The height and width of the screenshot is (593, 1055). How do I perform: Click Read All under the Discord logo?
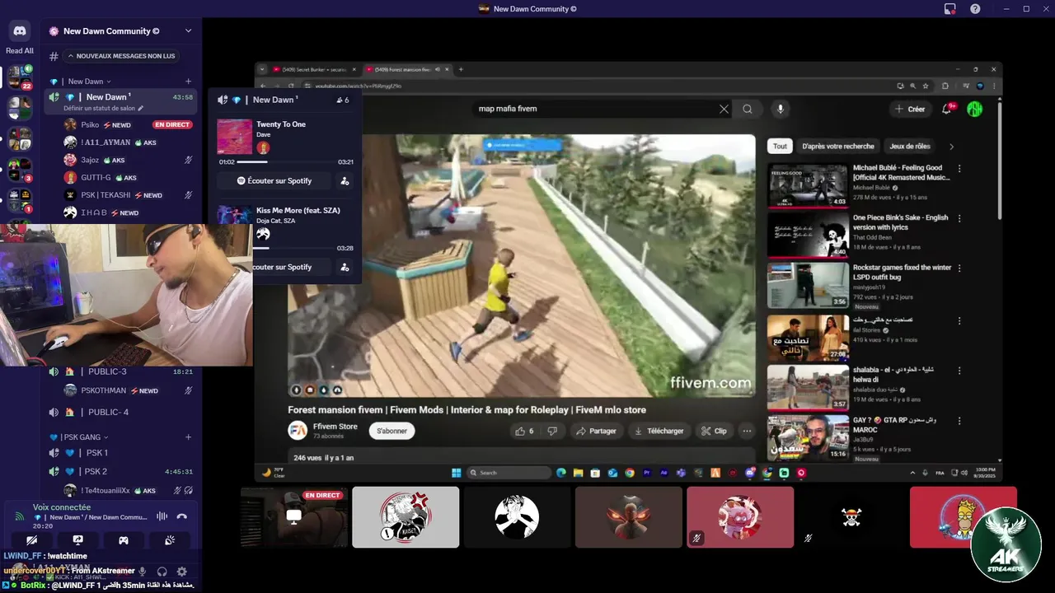[20, 51]
